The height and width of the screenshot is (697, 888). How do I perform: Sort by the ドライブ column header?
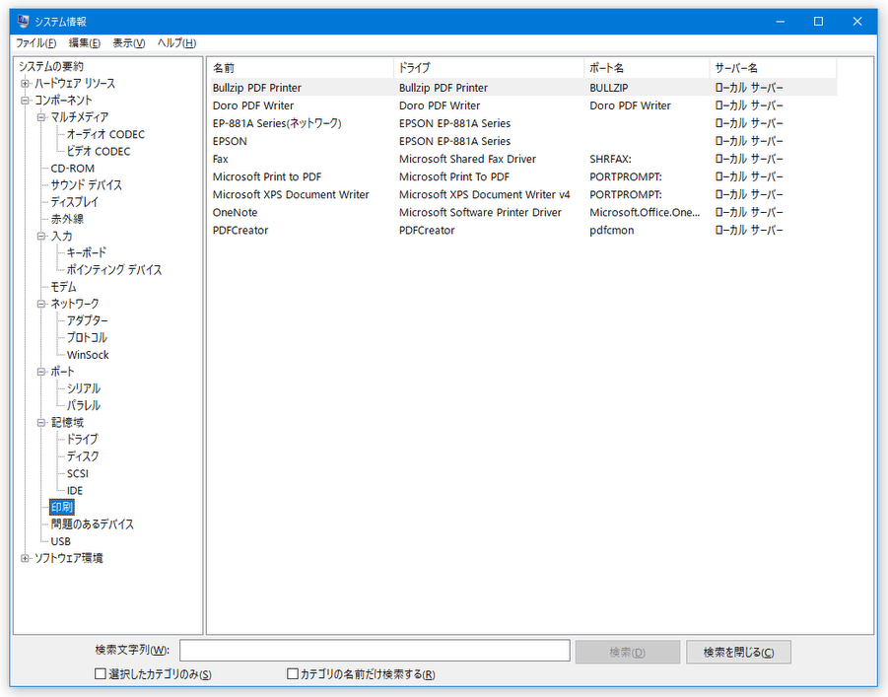click(489, 68)
